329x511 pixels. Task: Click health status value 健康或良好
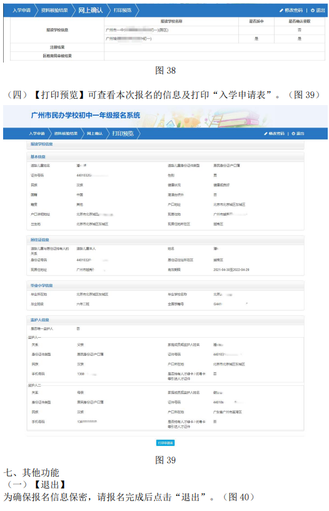pos(221,185)
